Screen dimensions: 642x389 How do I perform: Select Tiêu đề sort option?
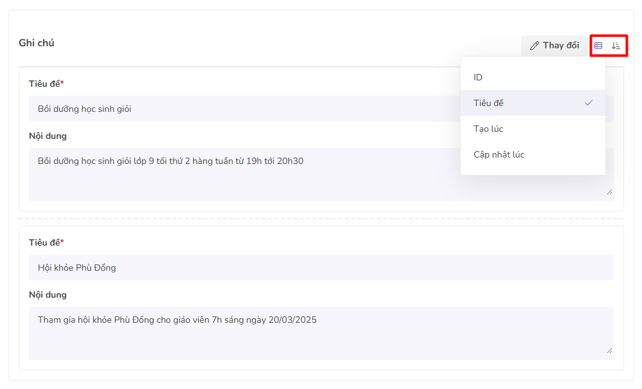[x=488, y=103]
